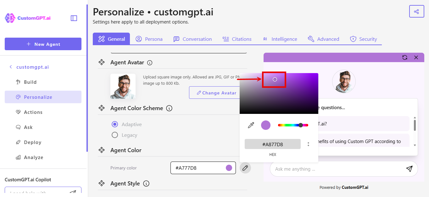Screen dimensions: 429x197
Task: Go back using the customgpt.ai chevron
Action: click(11, 67)
